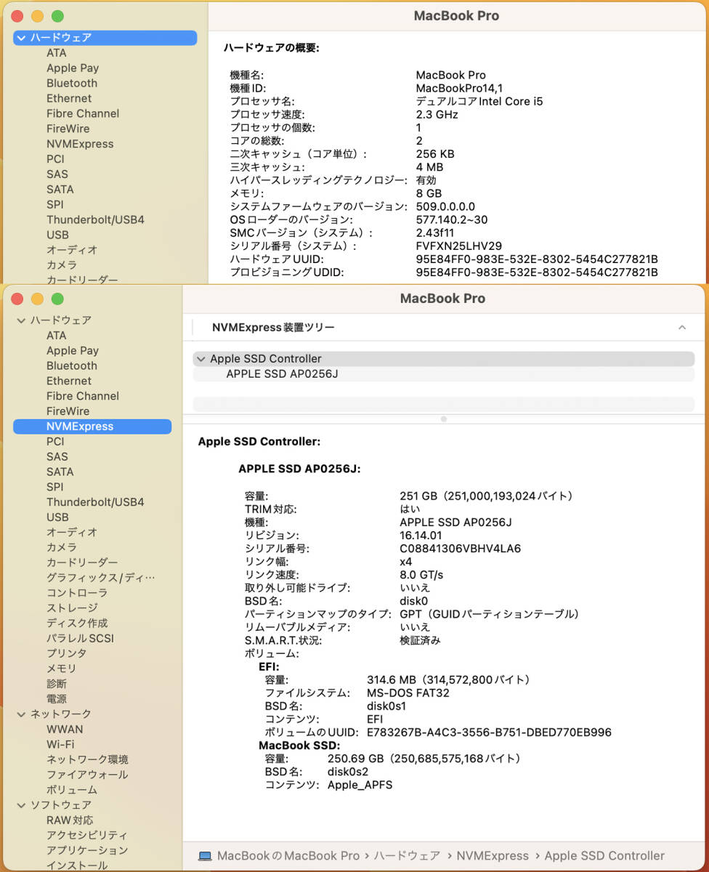Viewport: 709px width, 872px height.
Task: Select プリンタ in the bottom sidebar
Action: coord(67,653)
